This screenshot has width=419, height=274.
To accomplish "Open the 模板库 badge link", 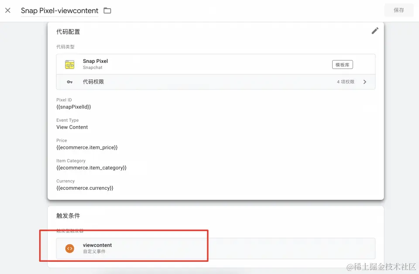I will (x=343, y=65).
